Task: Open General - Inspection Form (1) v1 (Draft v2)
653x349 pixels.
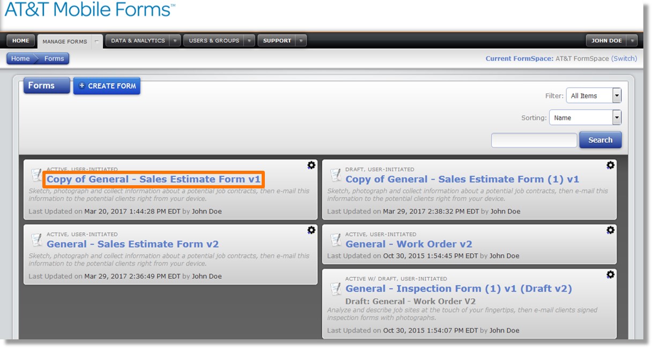Action: (459, 289)
